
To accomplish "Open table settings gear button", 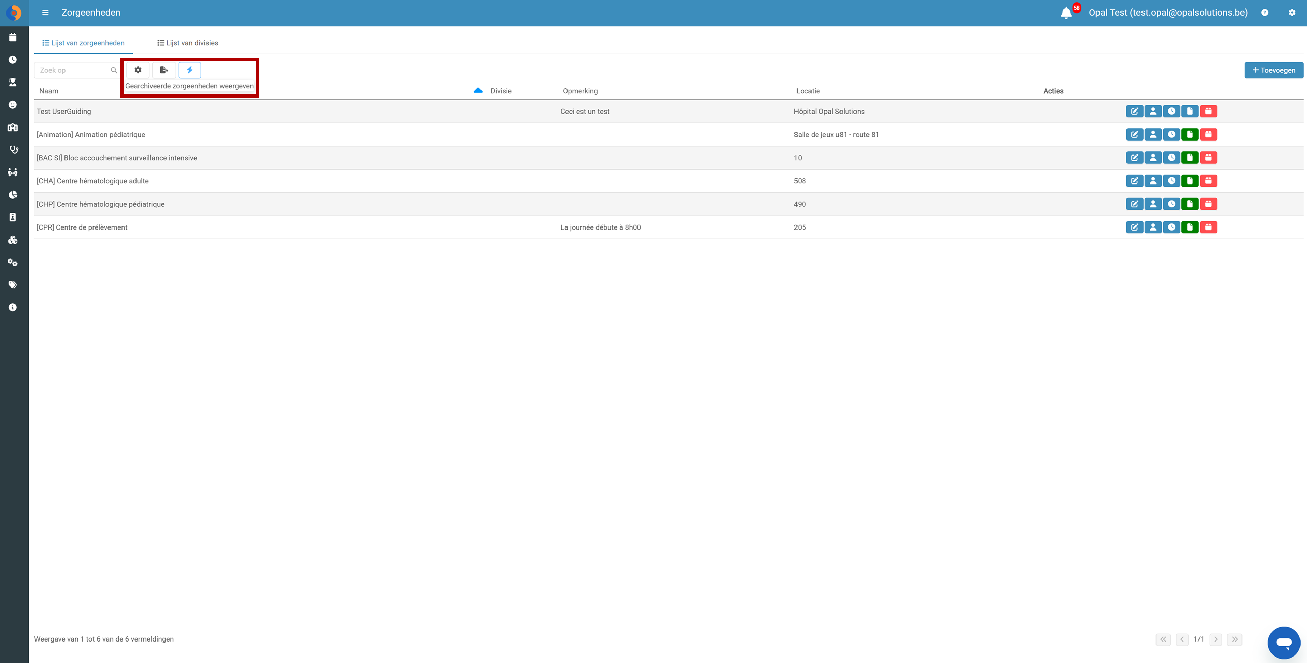I will pos(138,70).
